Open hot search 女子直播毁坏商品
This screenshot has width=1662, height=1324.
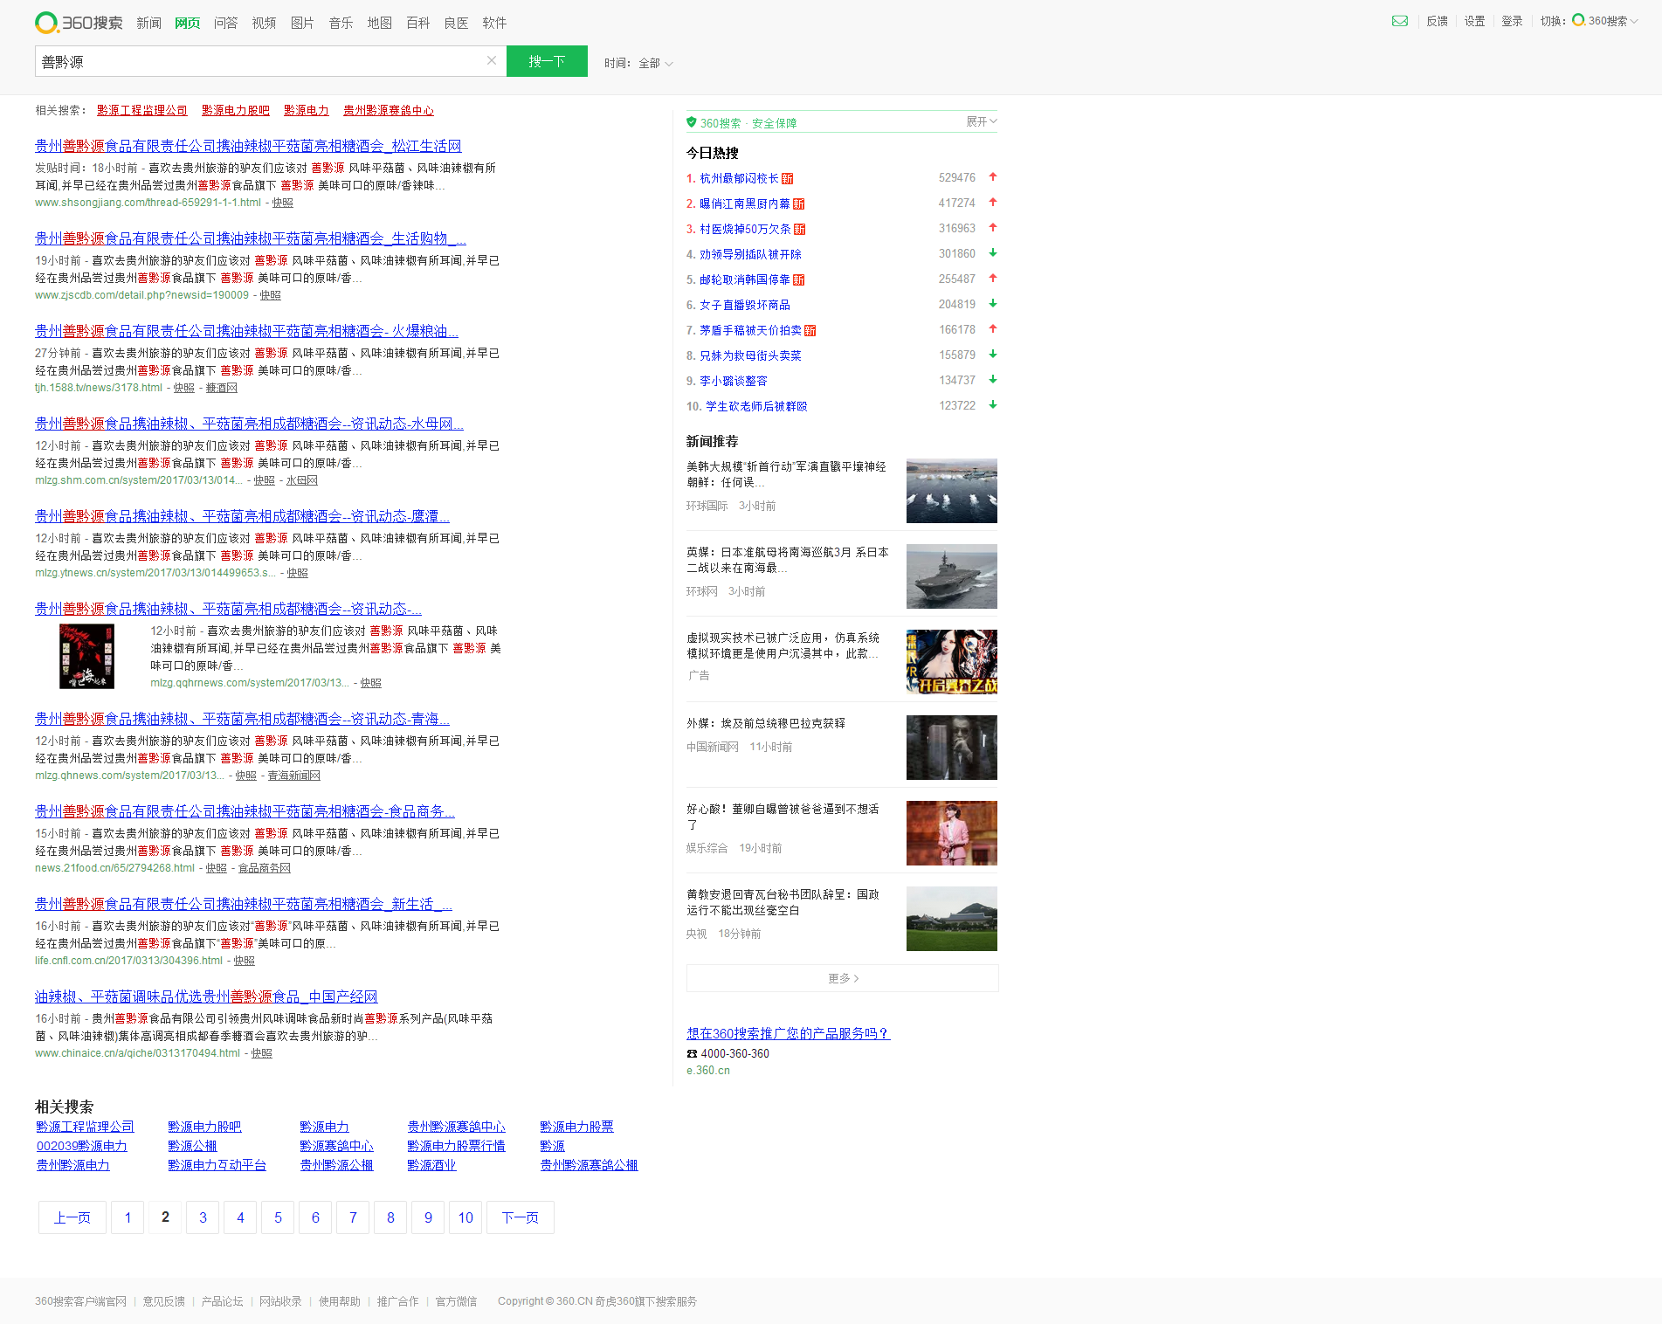744,305
